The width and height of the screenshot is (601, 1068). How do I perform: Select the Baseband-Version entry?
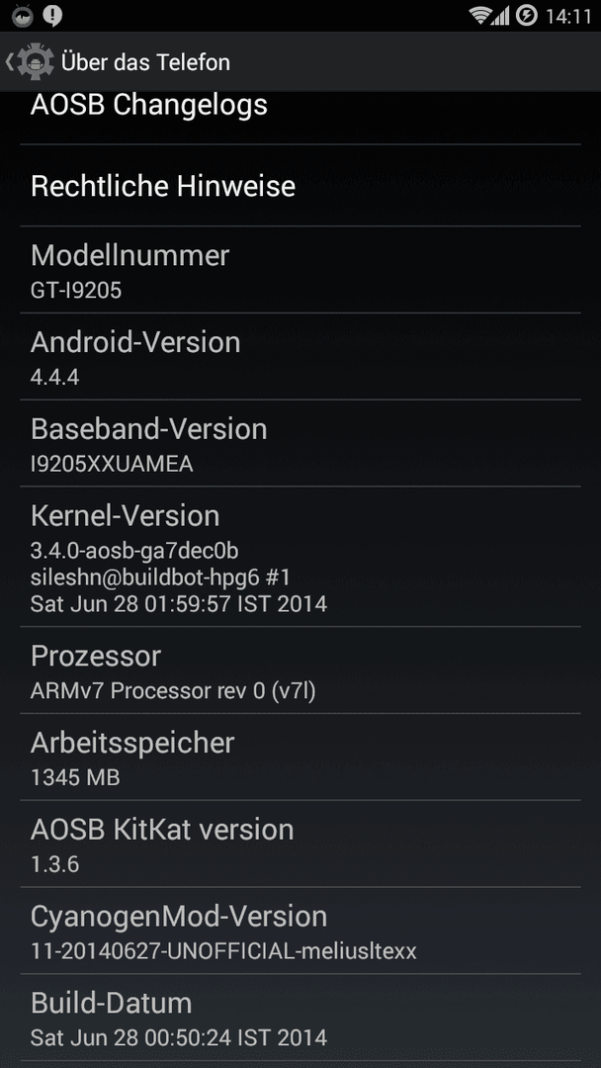(300, 443)
